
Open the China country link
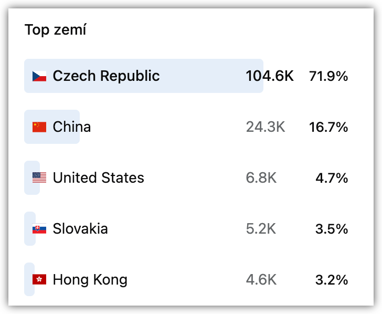tap(72, 127)
